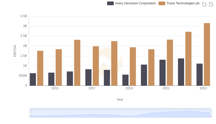Select the 2022 Trane Technologies bar
Viewport: 216px width, 124px height.
(x=188, y=59)
